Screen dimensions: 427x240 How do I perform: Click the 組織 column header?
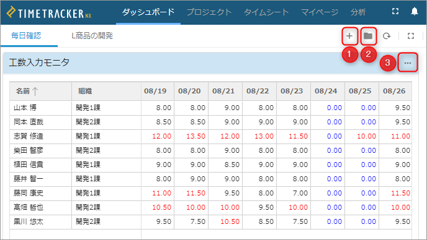85,91
